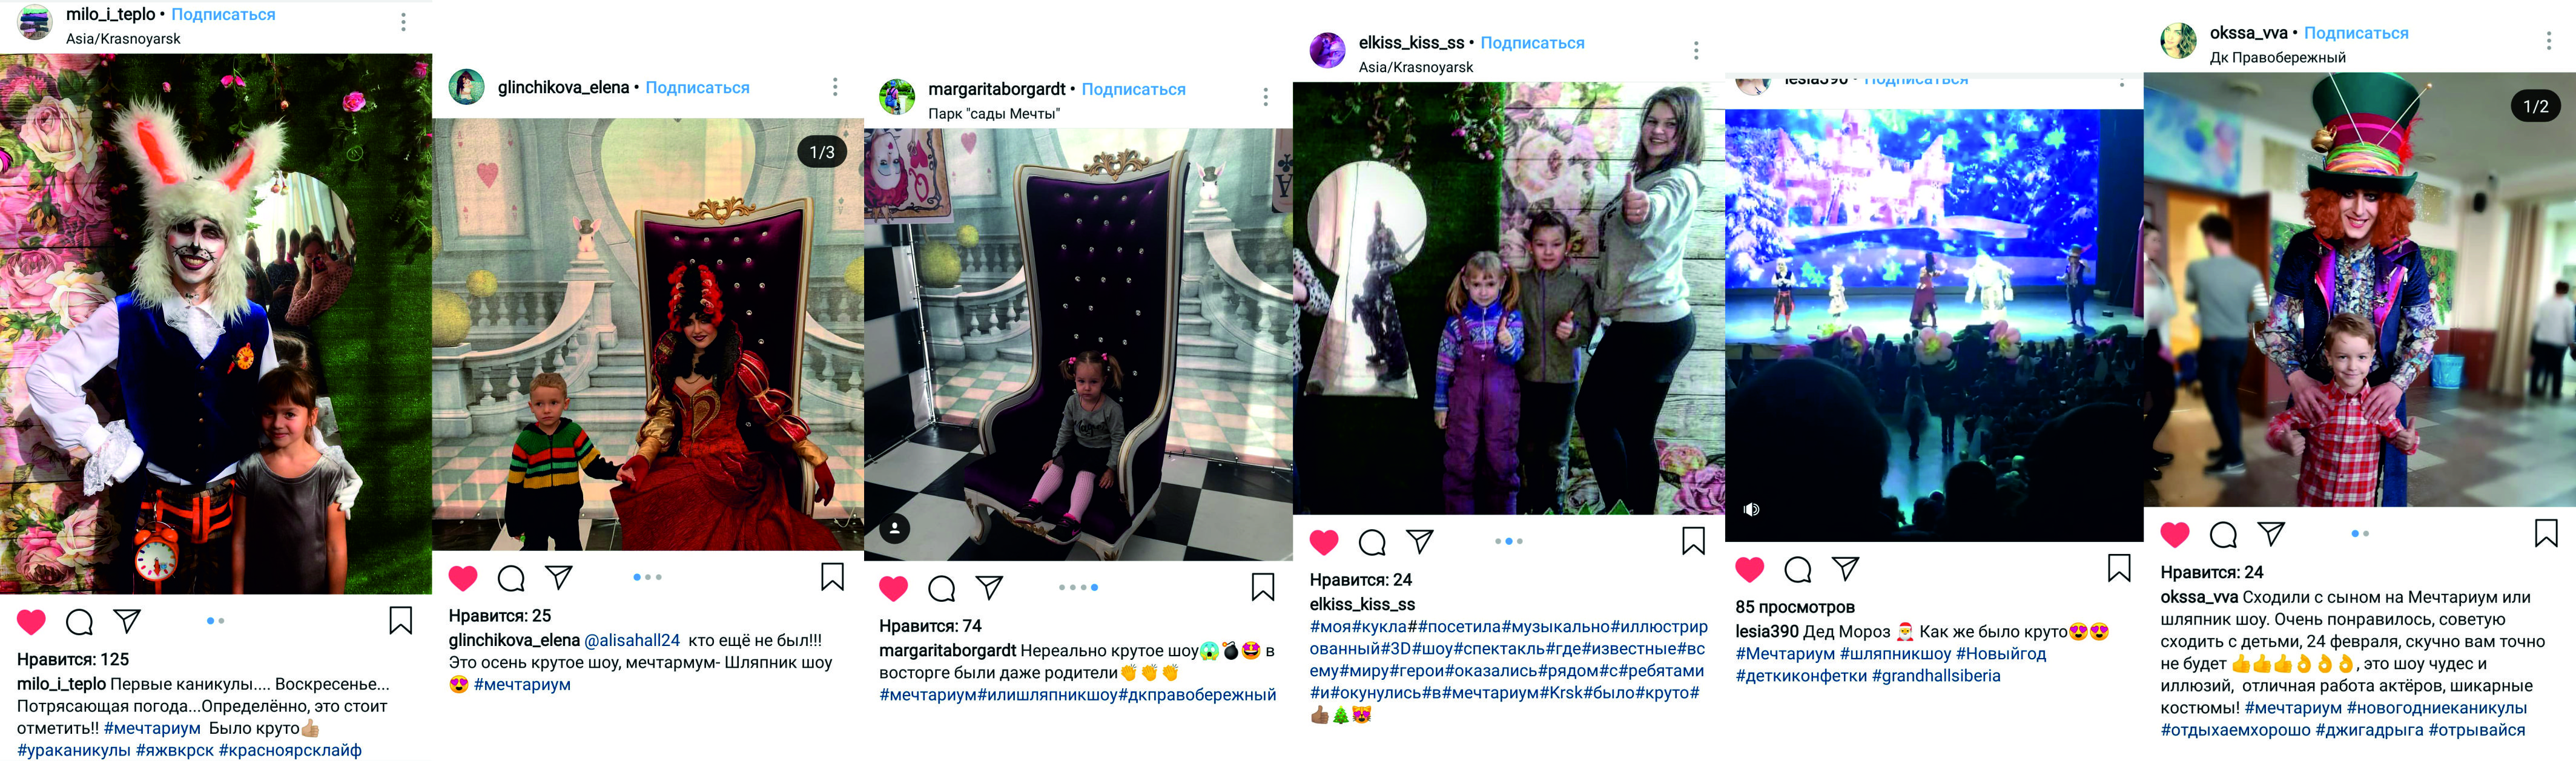The width and height of the screenshot is (2576, 761).
Task: Bookmark the milo_i_teplo post
Action: tap(401, 621)
